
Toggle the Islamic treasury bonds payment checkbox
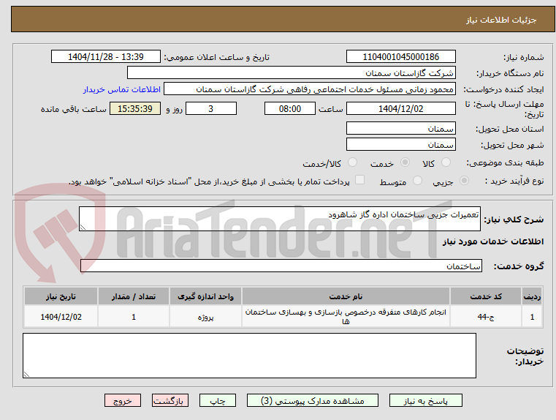click(x=359, y=180)
